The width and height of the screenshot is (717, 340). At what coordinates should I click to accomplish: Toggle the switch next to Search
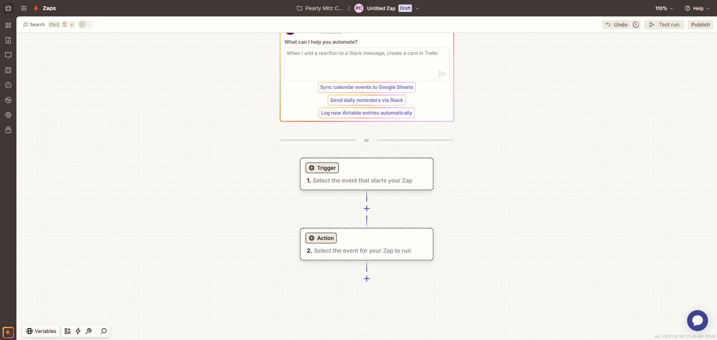tap(86, 24)
